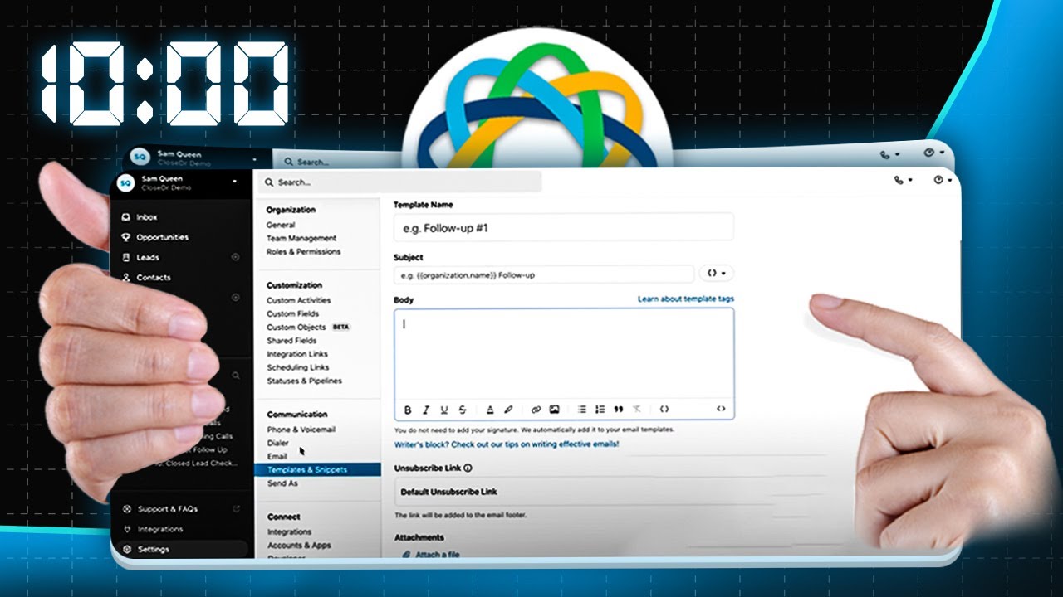Image resolution: width=1063 pixels, height=597 pixels.
Task: Open phone dropdown in the back window
Action: 888,155
